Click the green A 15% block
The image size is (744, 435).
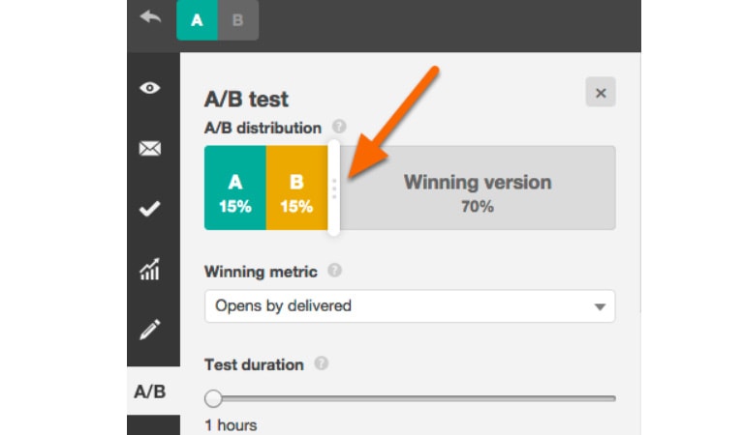point(235,188)
